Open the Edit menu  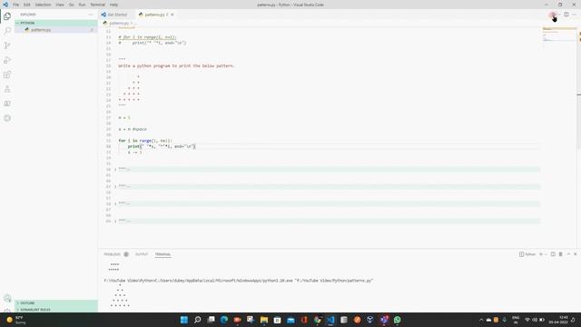27,5
